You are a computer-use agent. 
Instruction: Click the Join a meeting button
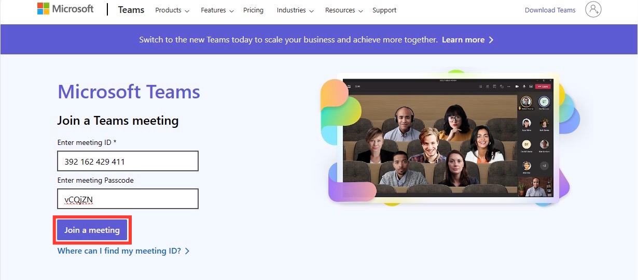(92, 230)
